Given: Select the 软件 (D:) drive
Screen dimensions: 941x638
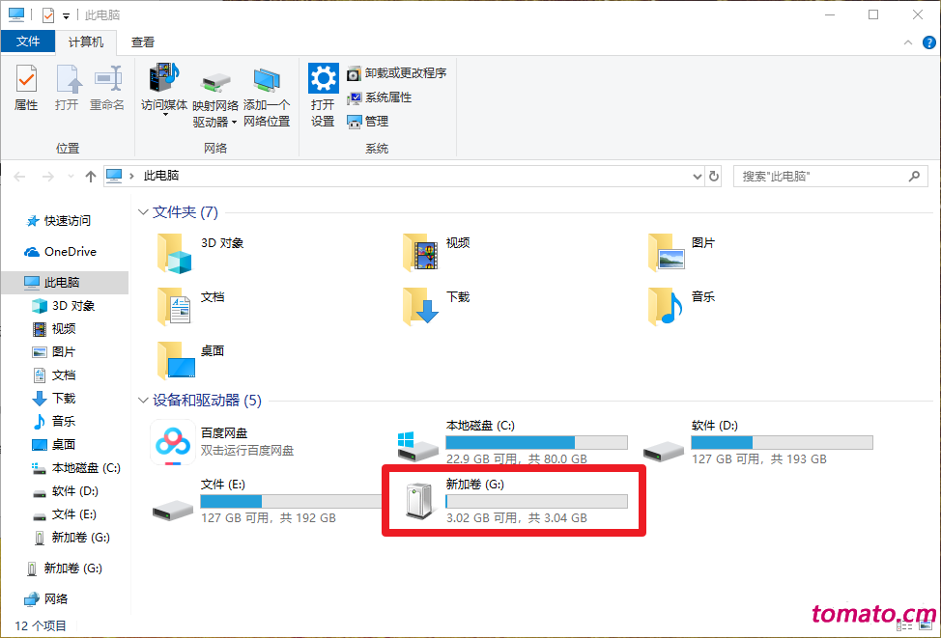Looking at the screenshot, I should 758,442.
